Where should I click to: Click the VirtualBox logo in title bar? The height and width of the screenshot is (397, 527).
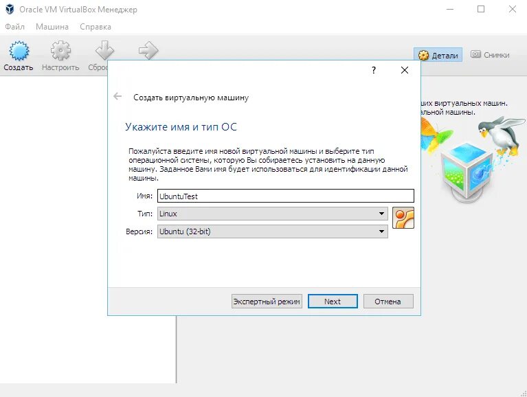coord(10,10)
